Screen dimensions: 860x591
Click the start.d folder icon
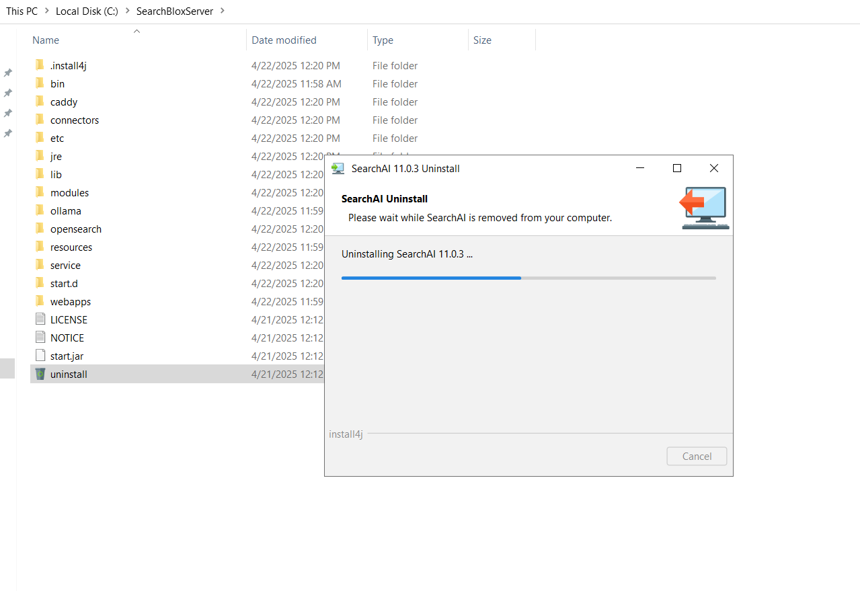click(x=40, y=283)
